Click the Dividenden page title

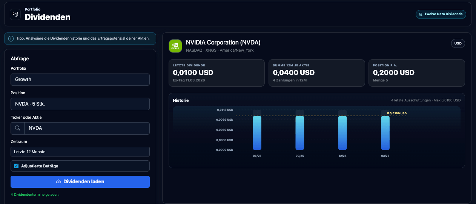click(48, 17)
